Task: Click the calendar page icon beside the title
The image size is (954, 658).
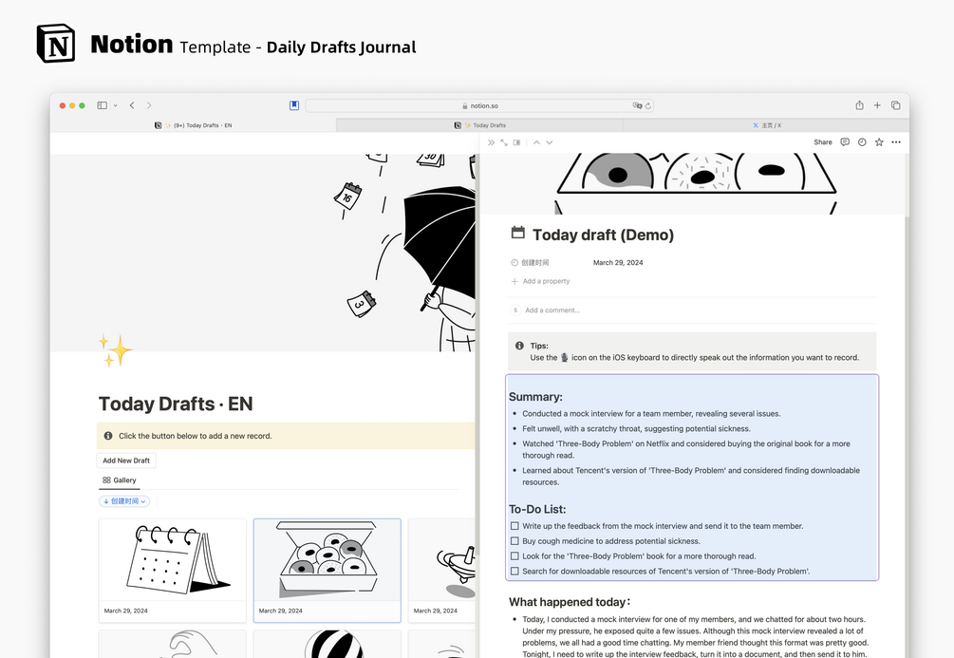Action: coord(517,233)
